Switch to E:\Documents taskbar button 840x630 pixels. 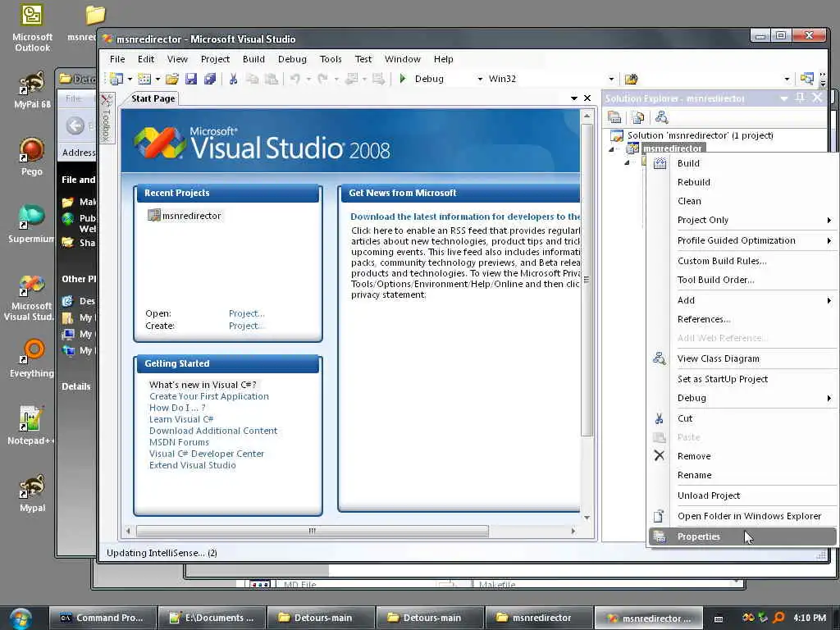[x=212, y=618]
